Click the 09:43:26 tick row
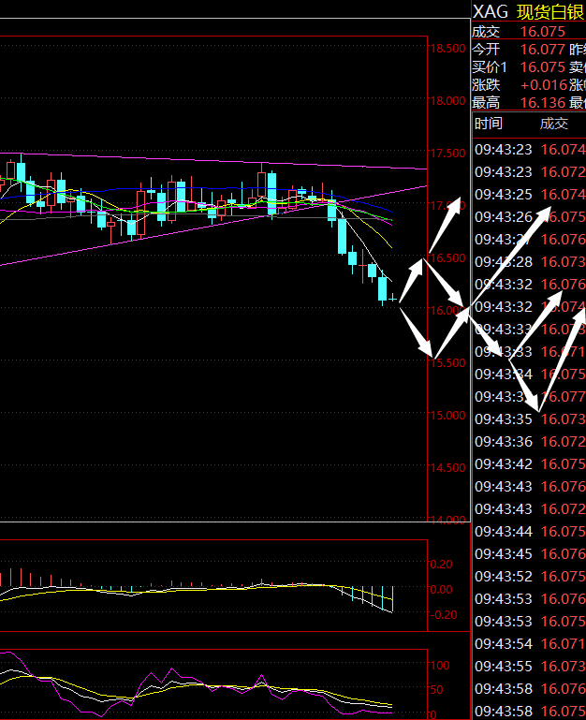586x720 pixels. pyautogui.click(x=530, y=216)
